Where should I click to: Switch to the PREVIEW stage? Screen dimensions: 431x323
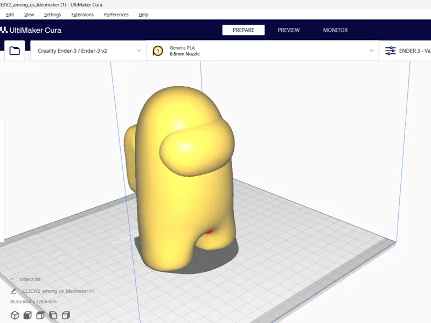(289, 30)
